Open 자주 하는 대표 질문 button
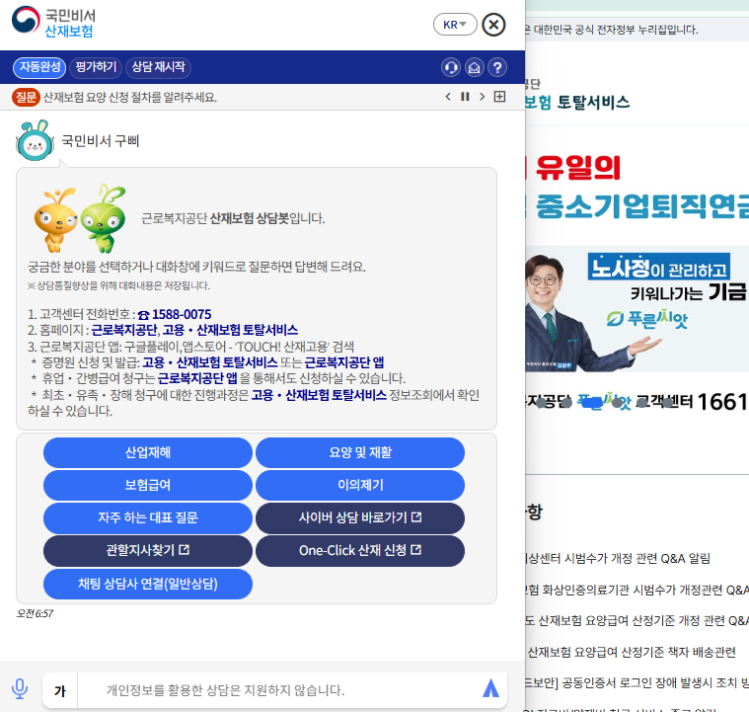 click(148, 517)
